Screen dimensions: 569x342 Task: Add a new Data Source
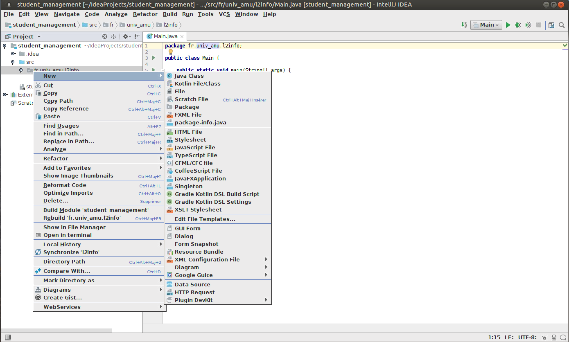(x=218, y=284)
